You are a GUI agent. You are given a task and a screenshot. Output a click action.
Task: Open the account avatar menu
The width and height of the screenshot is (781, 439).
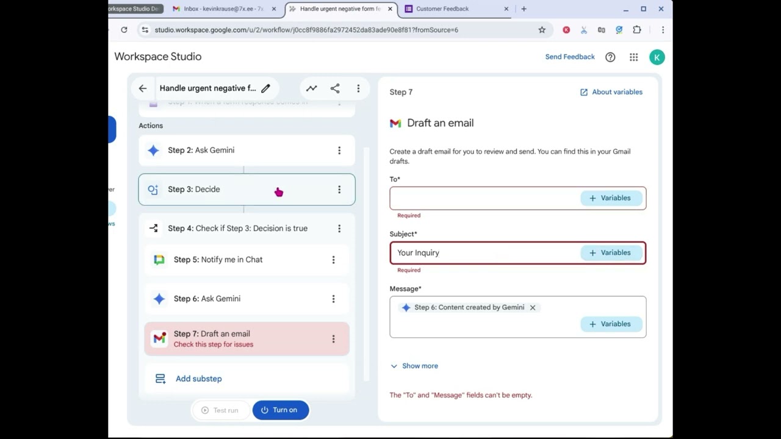(x=657, y=57)
